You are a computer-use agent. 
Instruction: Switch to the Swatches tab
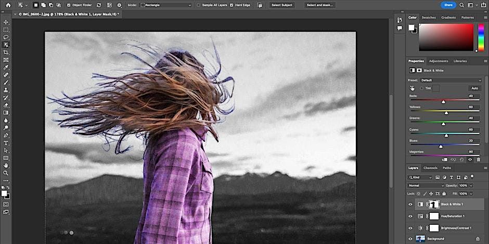pos(429,17)
